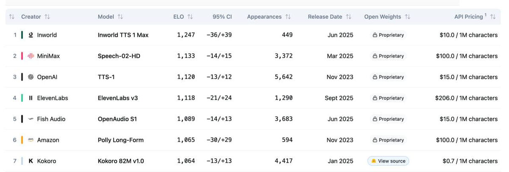
Task: Open the Speech-02-HD model link
Action: pos(119,56)
